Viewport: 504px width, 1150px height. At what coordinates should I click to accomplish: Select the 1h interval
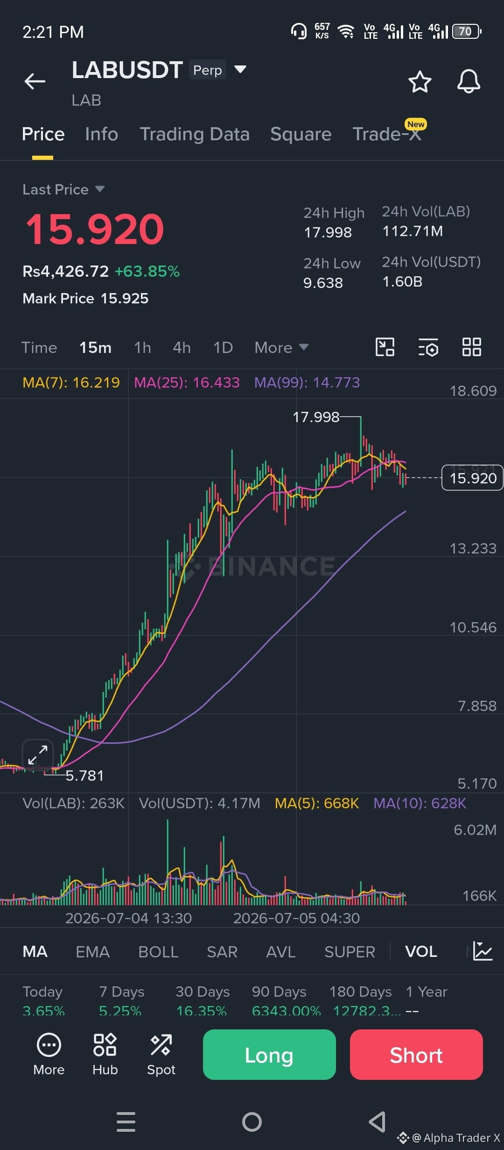[142, 348]
